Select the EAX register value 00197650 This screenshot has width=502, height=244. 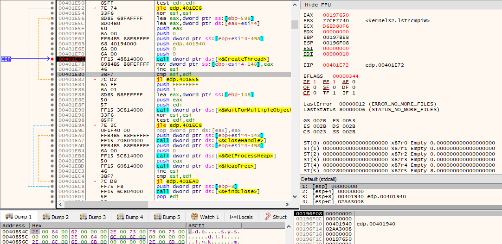(x=336, y=15)
